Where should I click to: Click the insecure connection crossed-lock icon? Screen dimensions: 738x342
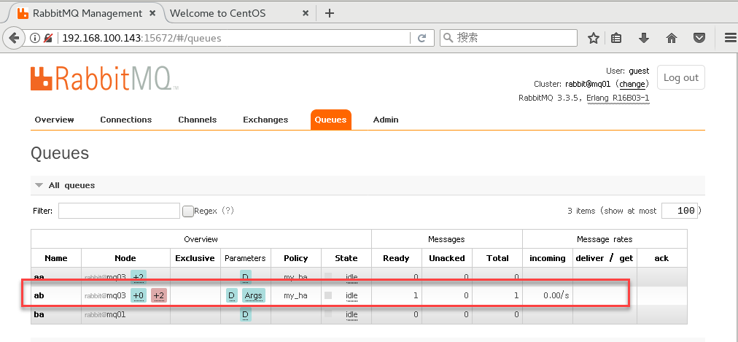coord(48,38)
